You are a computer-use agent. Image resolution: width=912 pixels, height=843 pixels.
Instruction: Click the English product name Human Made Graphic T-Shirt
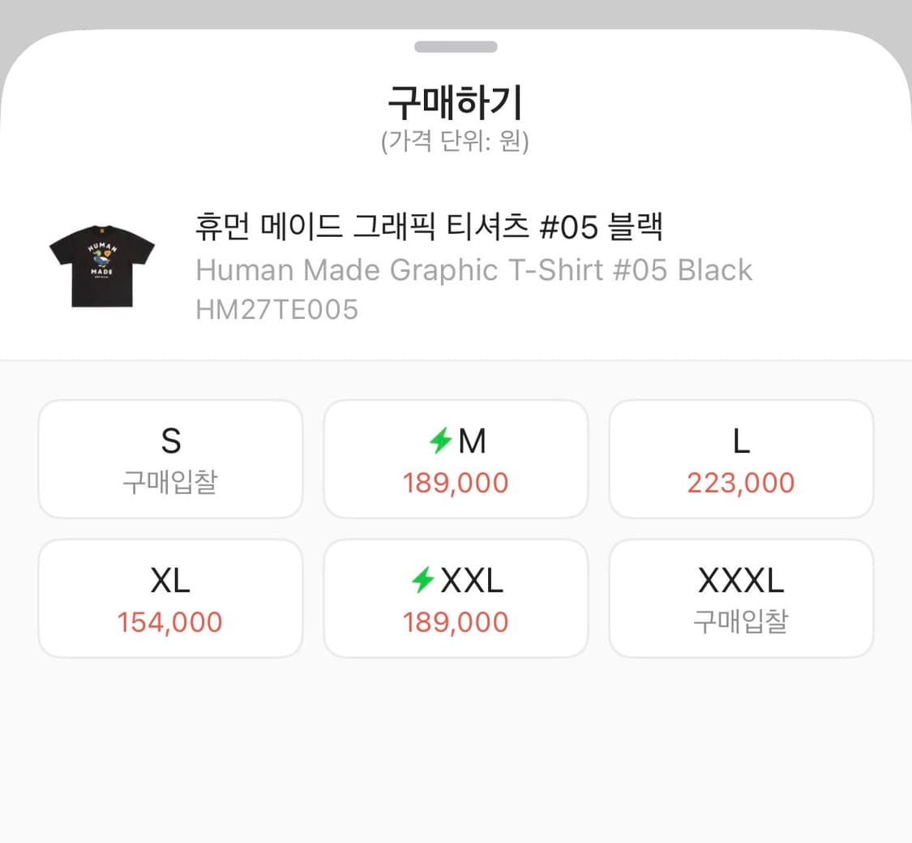coord(473,270)
